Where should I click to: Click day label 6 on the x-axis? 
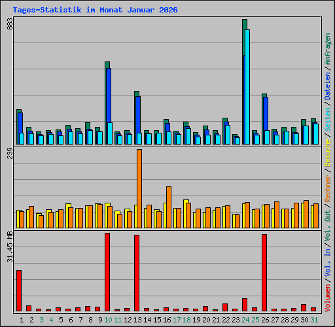coord(71,320)
